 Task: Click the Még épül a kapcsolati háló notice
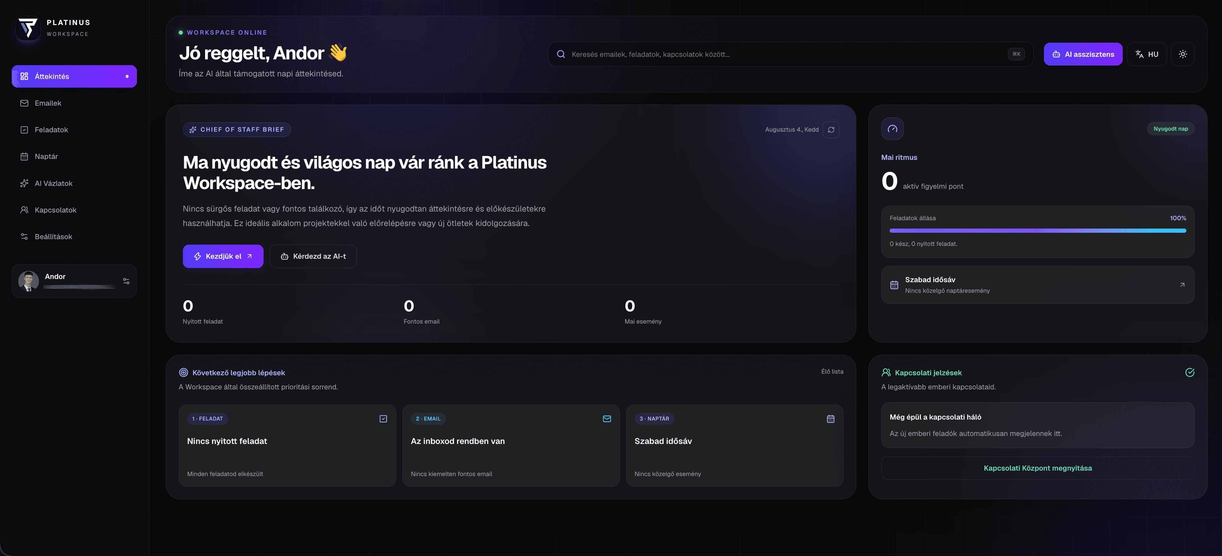1038,425
